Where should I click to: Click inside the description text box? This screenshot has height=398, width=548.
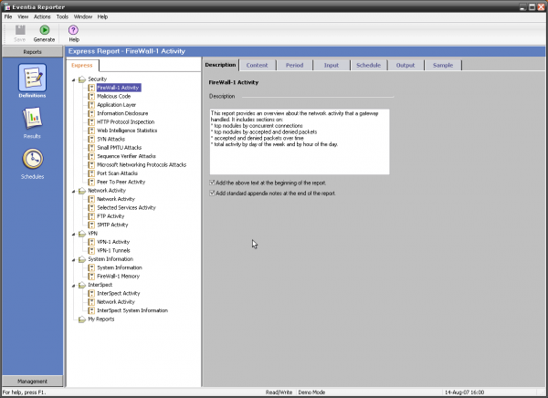[300, 141]
